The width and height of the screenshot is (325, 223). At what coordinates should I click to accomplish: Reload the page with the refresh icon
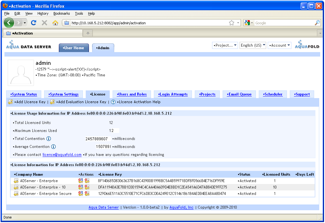tap(34, 23)
